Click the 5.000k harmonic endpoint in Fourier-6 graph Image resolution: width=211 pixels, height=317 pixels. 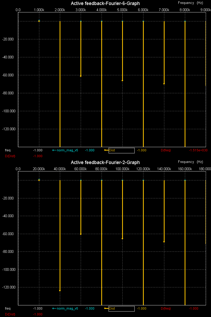tap(122, 81)
